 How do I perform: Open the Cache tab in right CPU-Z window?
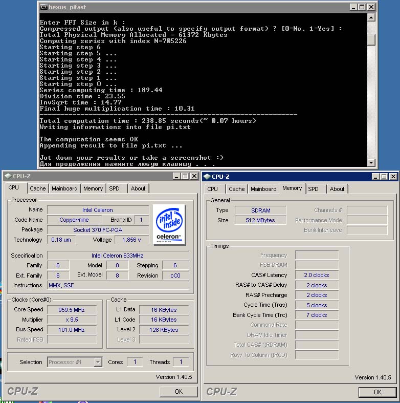[237, 189]
